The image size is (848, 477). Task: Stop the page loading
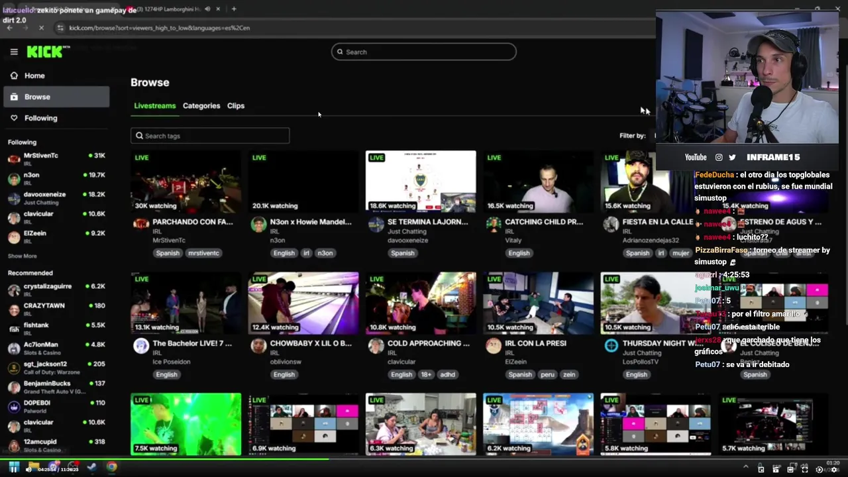click(x=41, y=28)
